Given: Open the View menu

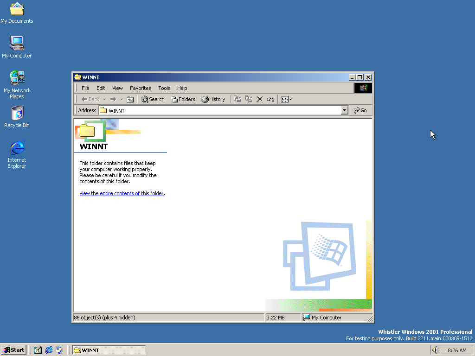Looking at the screenshot, I should [x=117, y=88].
